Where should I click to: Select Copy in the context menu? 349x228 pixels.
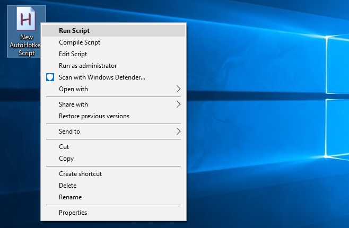coord(66,159)
